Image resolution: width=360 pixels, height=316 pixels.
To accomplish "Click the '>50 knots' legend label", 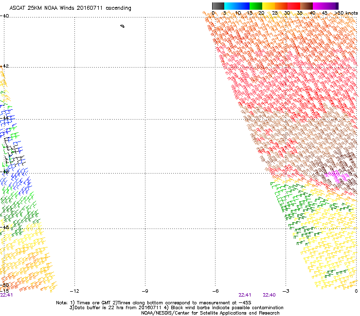I will (346, 13).
